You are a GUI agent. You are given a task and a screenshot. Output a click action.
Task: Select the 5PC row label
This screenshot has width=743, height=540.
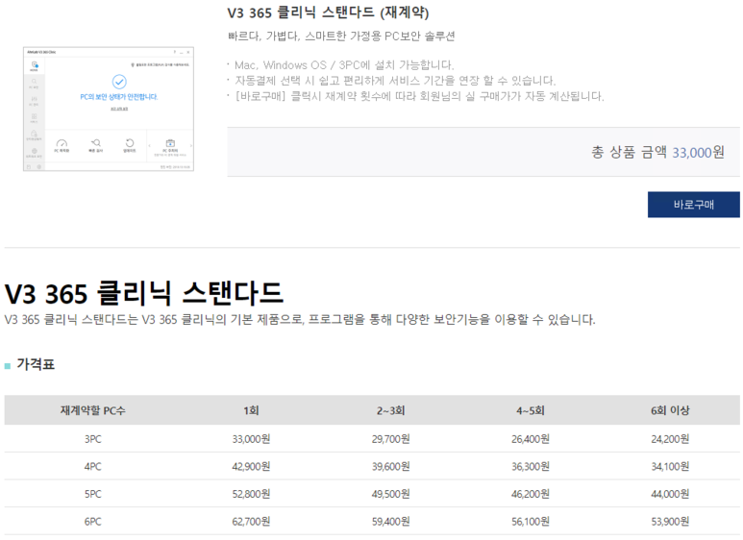pyautogui.click(x=93, y=494)
